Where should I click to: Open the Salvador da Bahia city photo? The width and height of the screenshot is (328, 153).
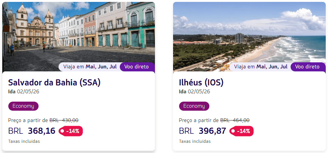click(79, 32)
